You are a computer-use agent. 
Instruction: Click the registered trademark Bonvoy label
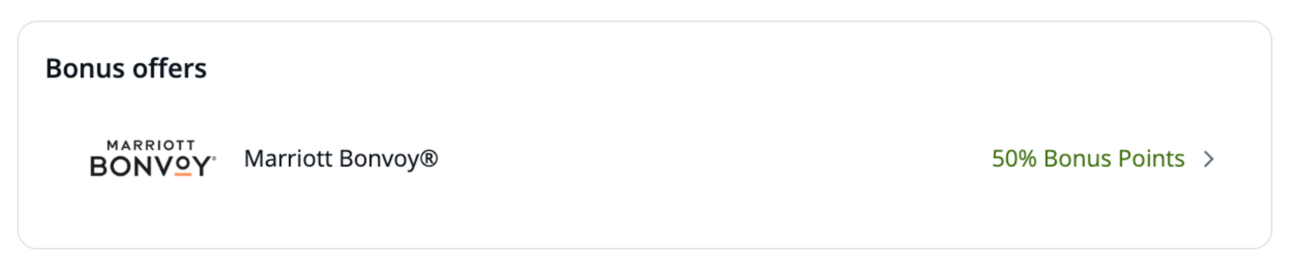[341, 159]
